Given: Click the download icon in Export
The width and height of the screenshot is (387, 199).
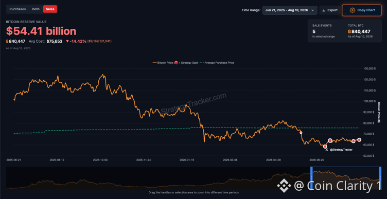Looking at the screenshot, I should coord(324,10).
